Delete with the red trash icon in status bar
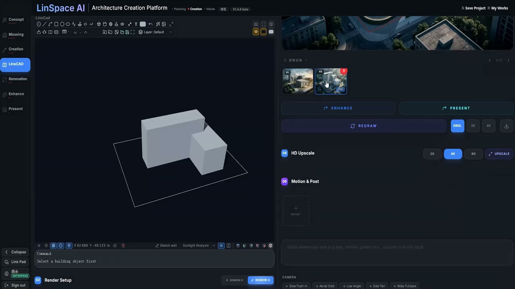 point(123,246)
